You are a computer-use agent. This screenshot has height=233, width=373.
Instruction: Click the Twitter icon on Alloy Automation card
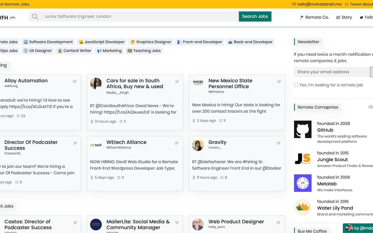coord(74,81)
